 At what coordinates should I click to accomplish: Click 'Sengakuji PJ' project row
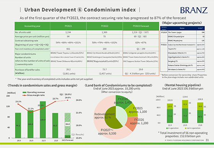[x=182, y=61]
